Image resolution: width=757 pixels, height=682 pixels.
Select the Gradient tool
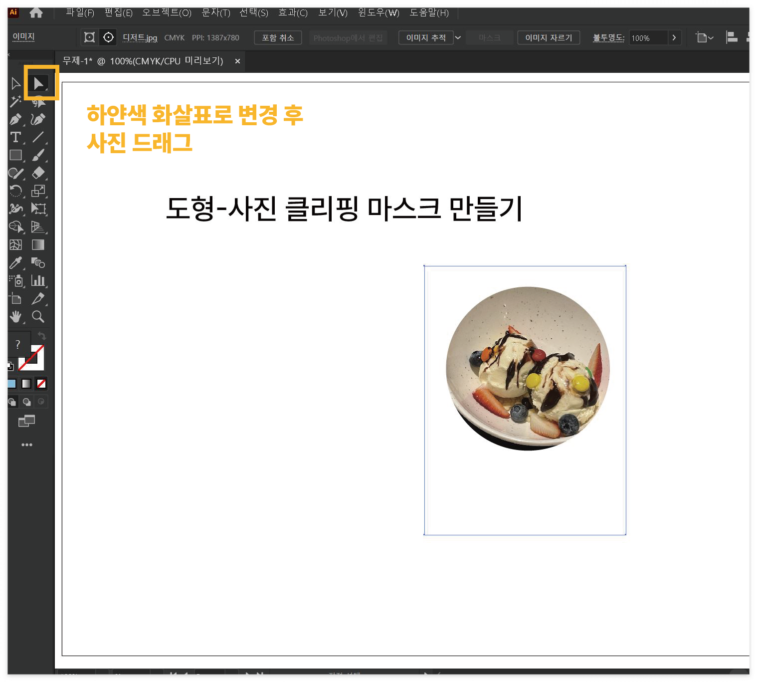pos(38,245)
